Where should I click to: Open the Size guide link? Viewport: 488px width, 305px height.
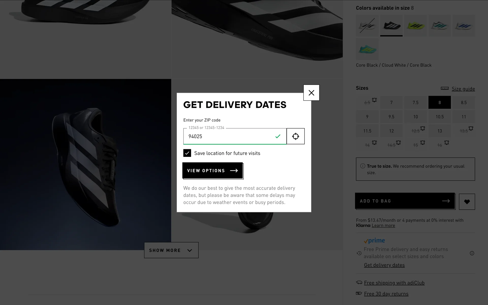click(x=463, y=89)
